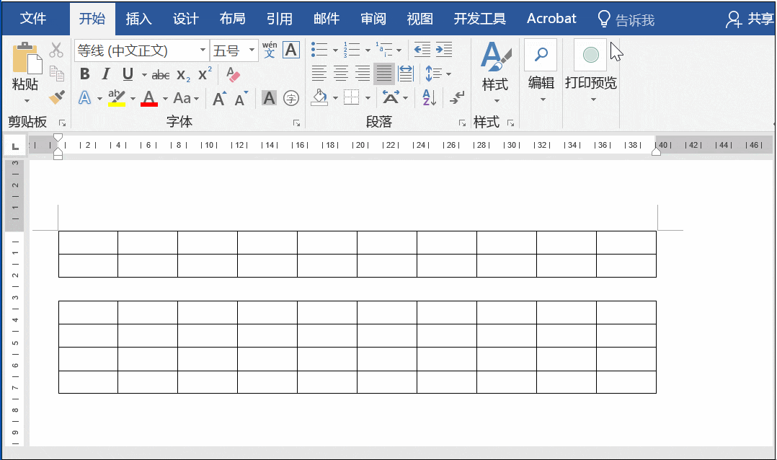Click the 共享 share button
777x460 pixels.
(x=750, y=19)
